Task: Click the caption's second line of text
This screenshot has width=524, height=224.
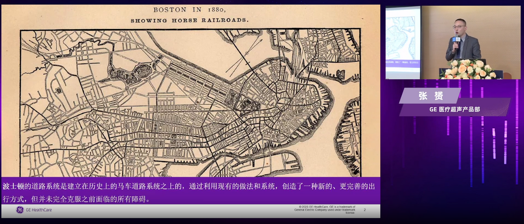Action: tap(79, 199)
